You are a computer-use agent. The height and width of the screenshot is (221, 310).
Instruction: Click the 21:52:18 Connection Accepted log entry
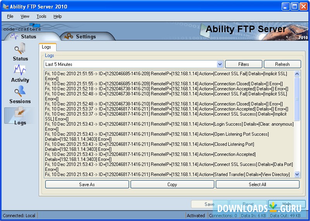pos(167,89)
